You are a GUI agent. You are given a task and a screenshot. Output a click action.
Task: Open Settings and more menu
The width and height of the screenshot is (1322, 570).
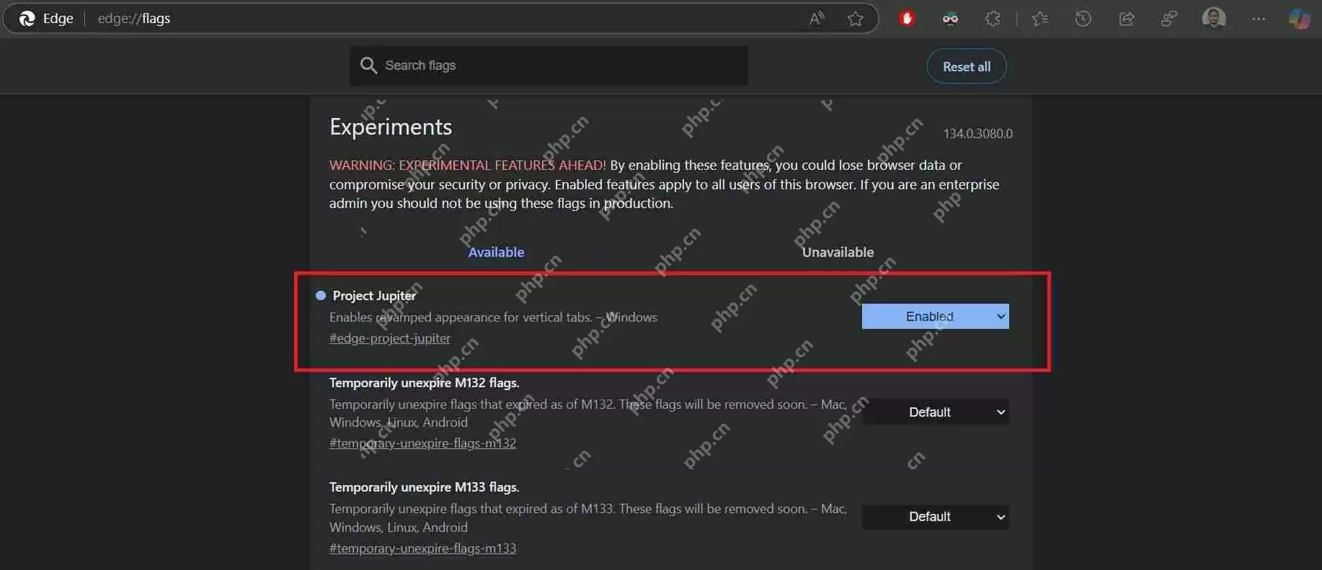1259,19
